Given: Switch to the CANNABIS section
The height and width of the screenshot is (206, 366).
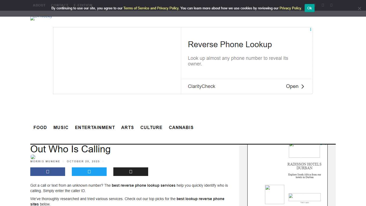Looking at the screenshot, I should [181, 127].
